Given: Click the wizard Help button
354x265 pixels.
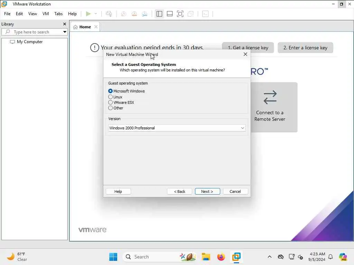Looking at the screenshot, I should [118, 192].
